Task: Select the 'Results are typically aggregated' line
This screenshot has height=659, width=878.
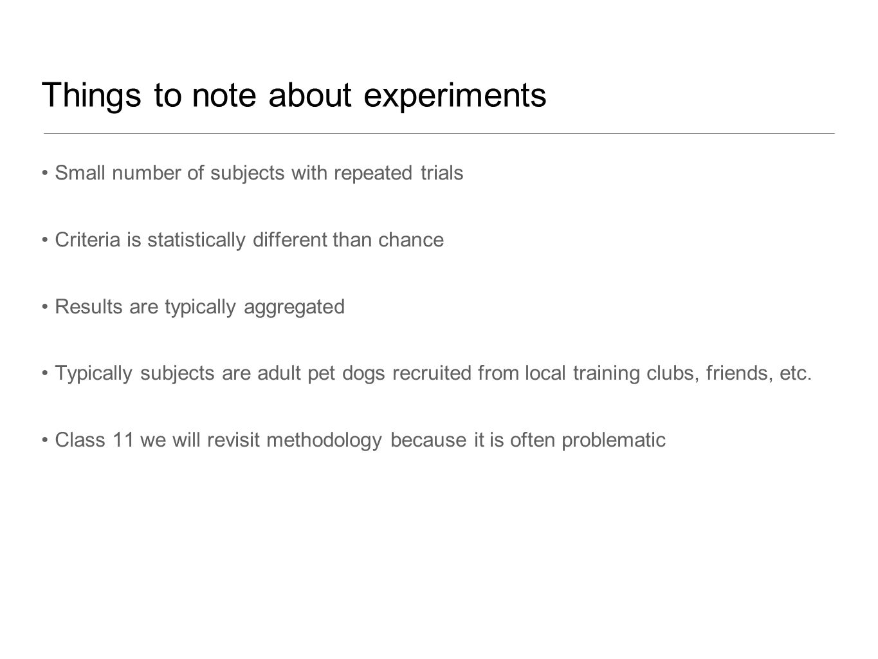Action: [x=194, y=307]
